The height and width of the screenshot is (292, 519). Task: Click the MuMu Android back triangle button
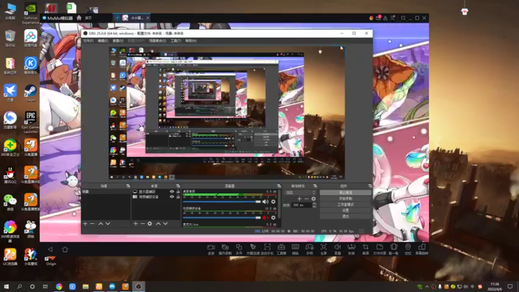pyautogui.click(x=51, y=249)
